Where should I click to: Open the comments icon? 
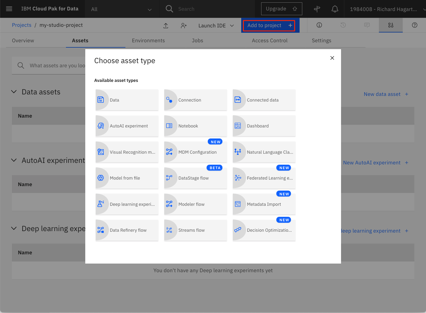(x=367, y=25)
